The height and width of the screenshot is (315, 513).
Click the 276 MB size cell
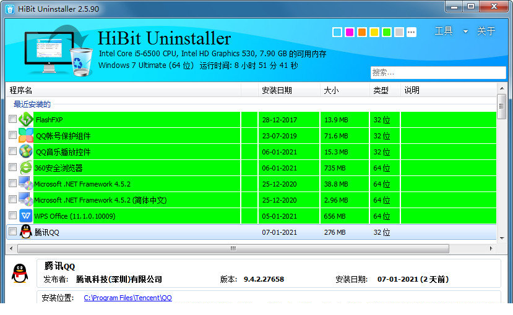click(x=335, y=232)
